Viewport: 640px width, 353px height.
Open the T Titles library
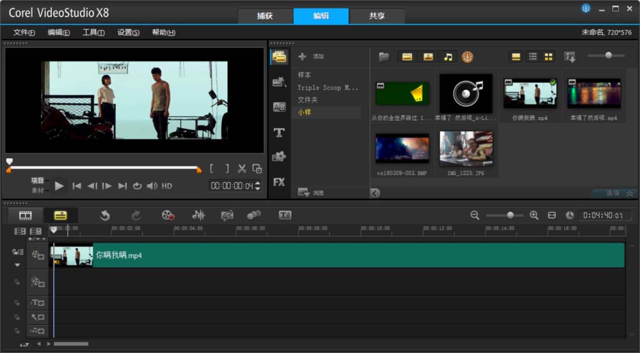(279, 132)
